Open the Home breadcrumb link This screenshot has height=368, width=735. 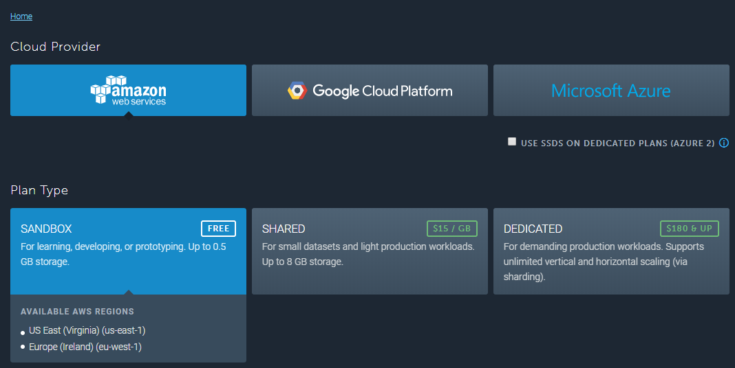click(21, 16)
